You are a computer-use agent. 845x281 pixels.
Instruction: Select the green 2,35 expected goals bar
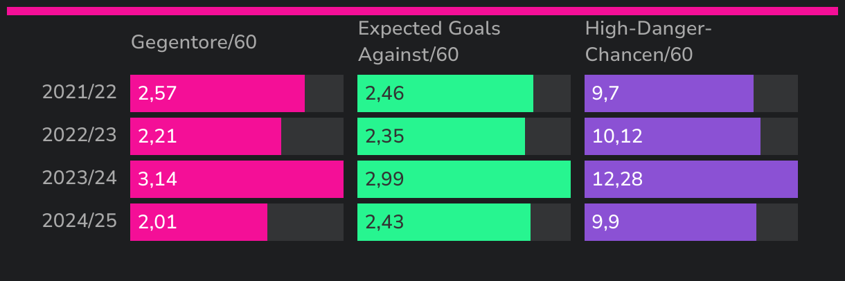[441, 136]
